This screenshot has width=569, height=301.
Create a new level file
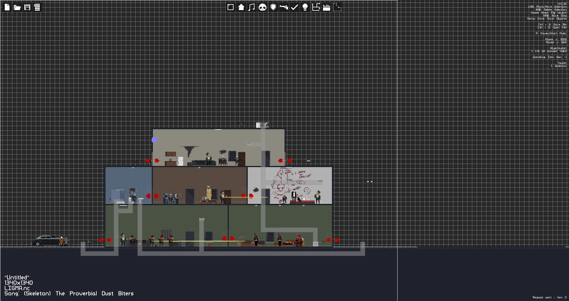7,7
